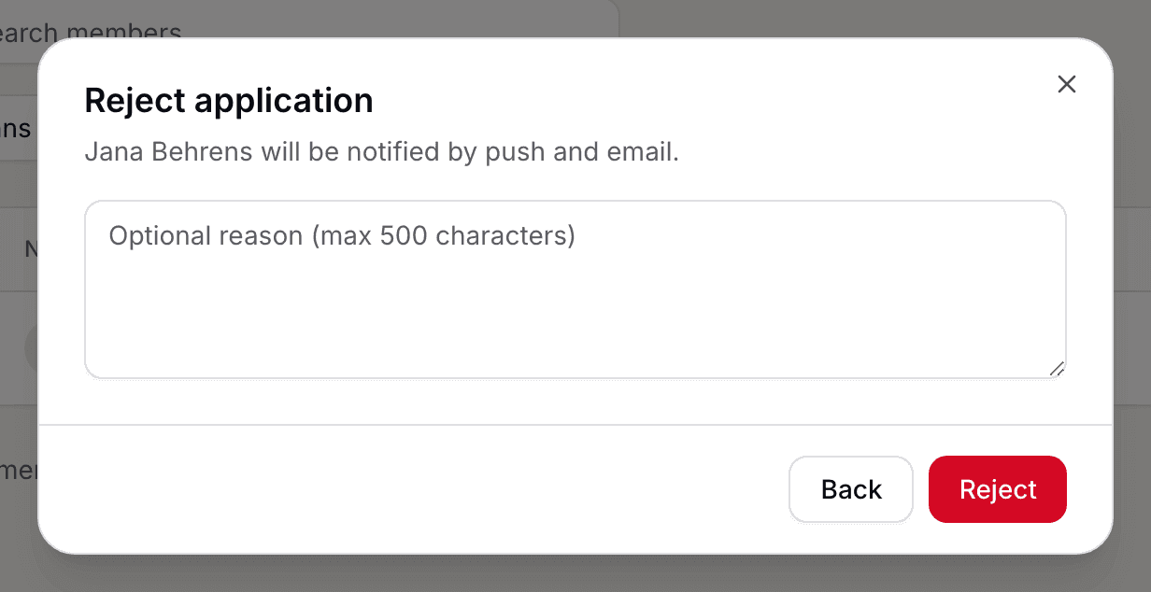Click the horizontal divider above footer buttons
Image resolution: width=1151 pixels, height=592 pixels.
point(575,425)
